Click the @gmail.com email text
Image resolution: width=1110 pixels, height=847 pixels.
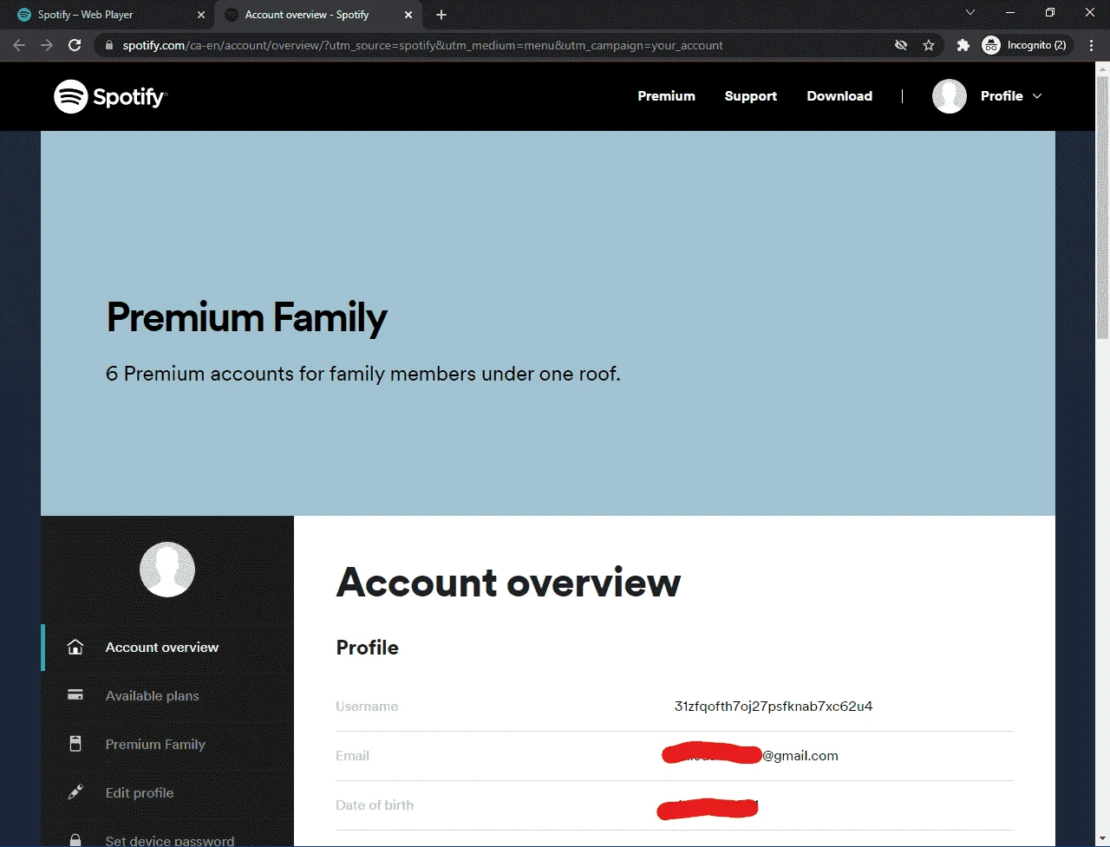(x=800, y=755)
